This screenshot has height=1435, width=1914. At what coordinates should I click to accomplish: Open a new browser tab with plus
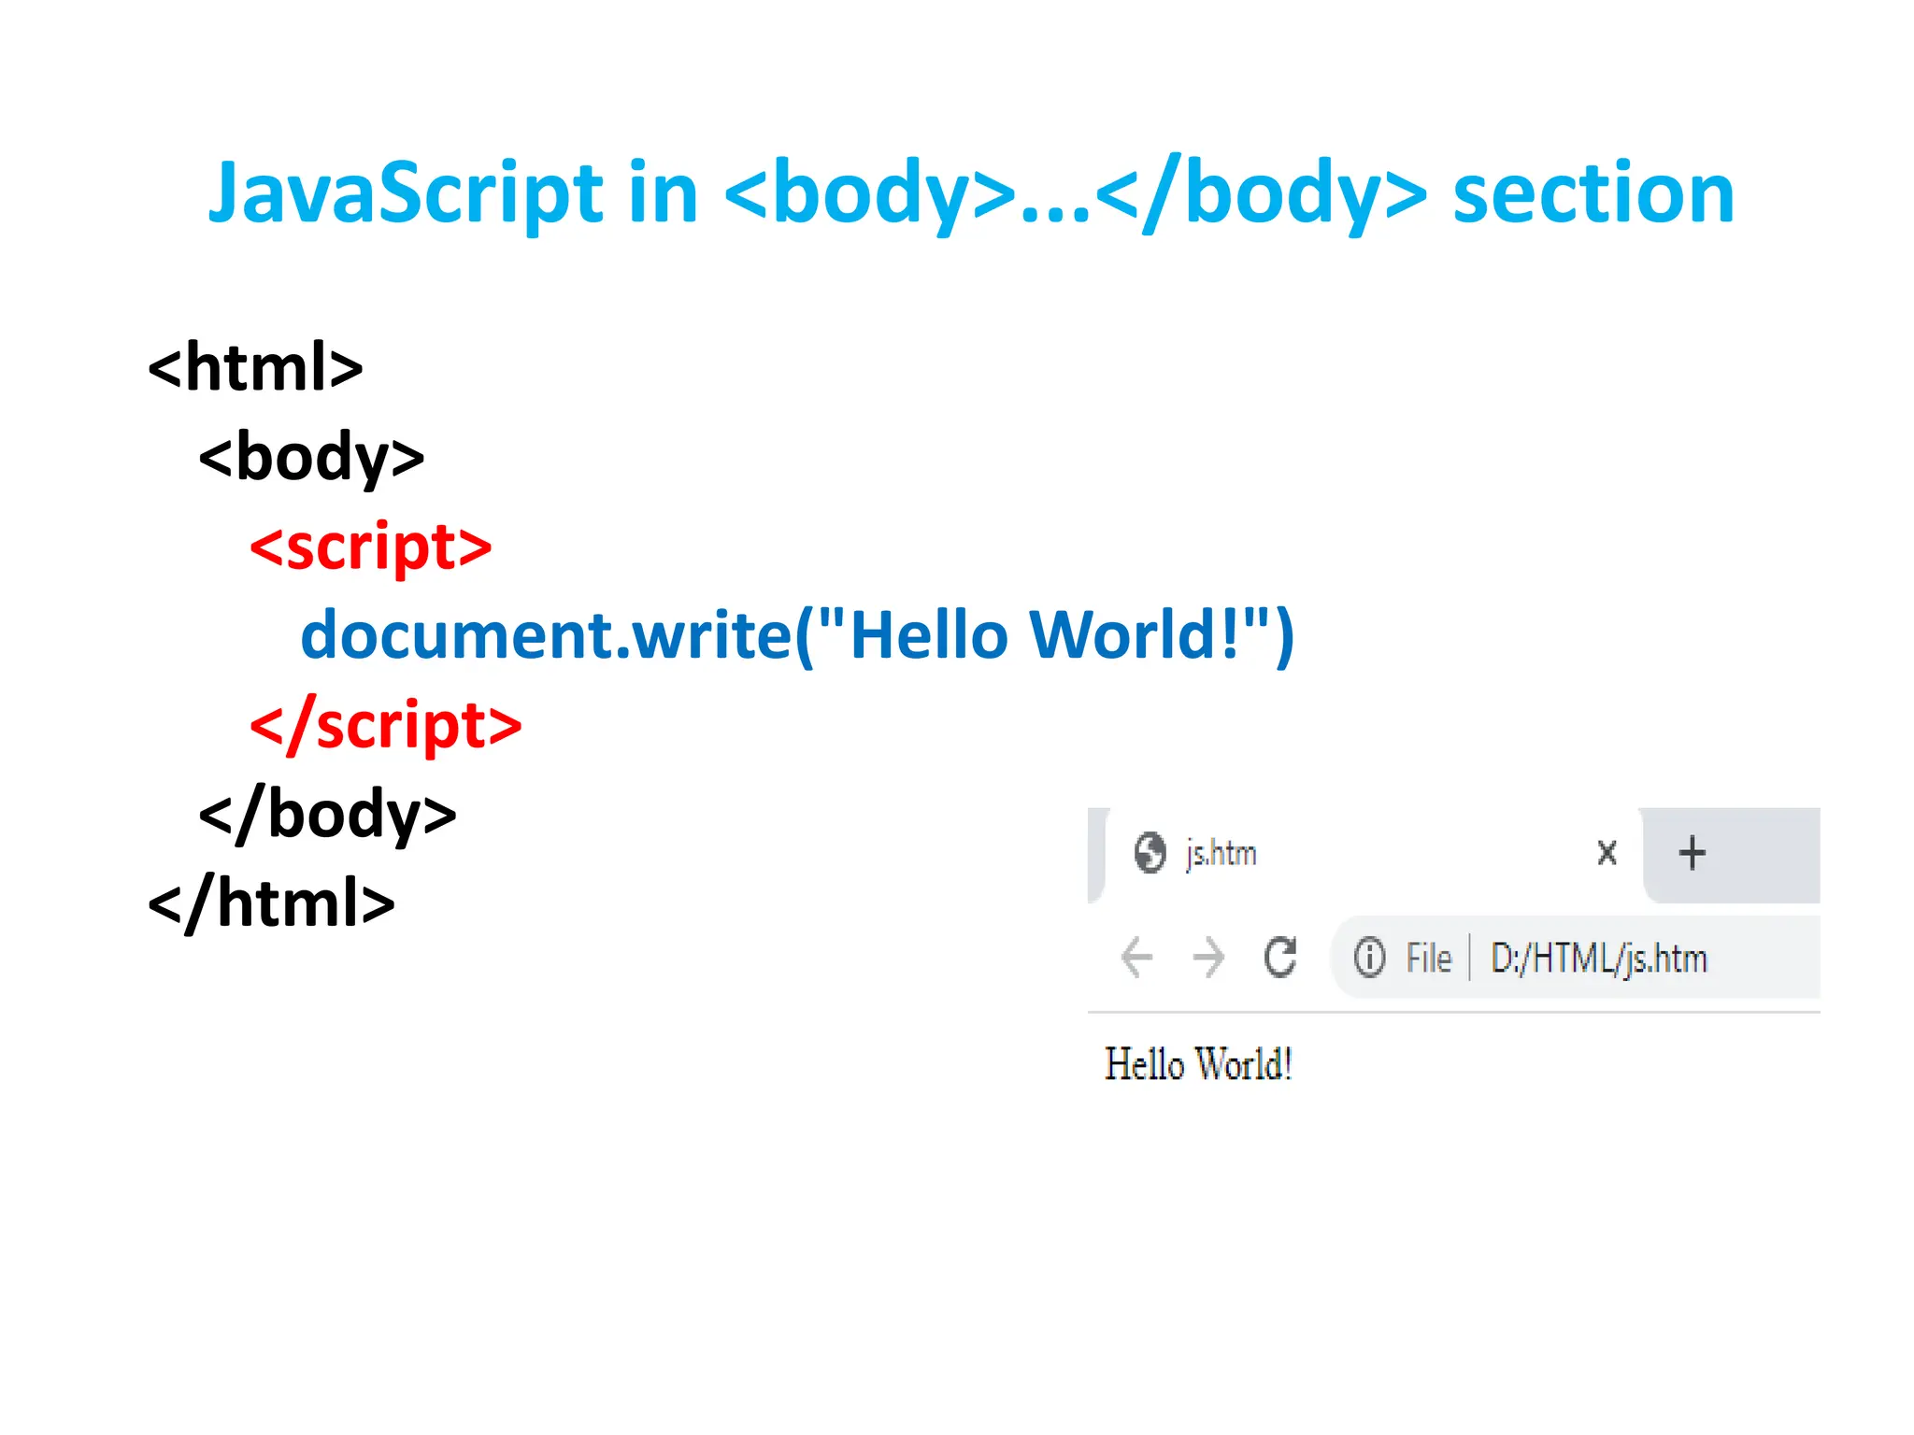coord(1692,853)
